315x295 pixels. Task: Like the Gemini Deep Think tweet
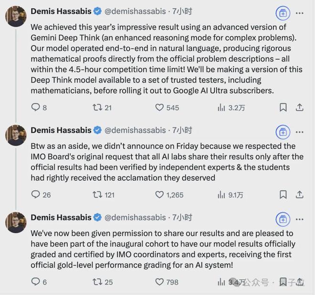(x=160, y=107)
